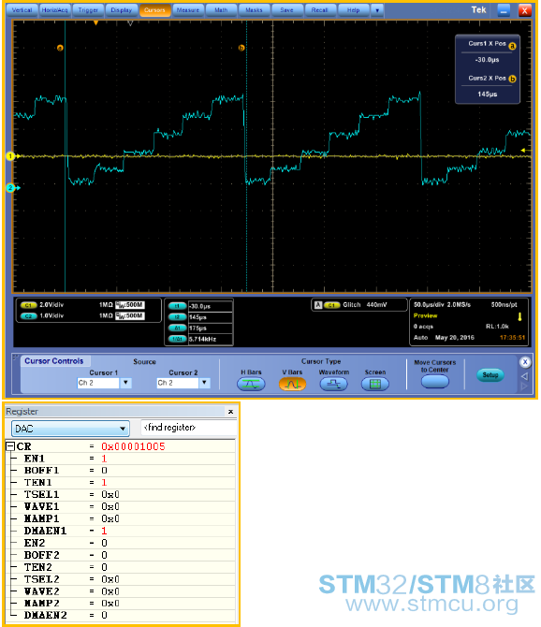
Task: Expand the menu bar overflow arrow
Action: (377, 10)
